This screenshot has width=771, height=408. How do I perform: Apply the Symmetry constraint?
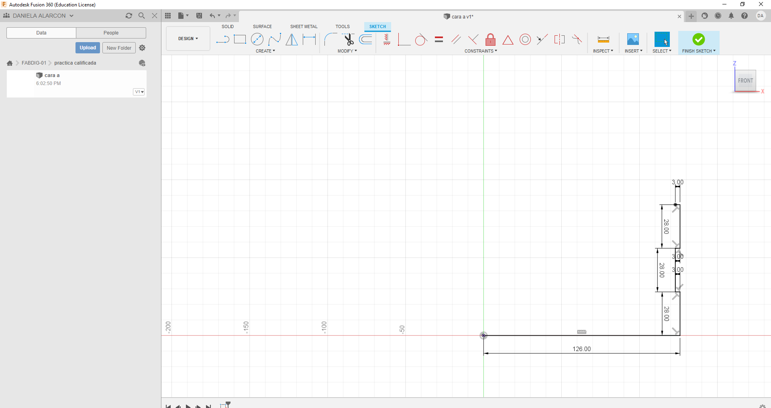[559, 39]
